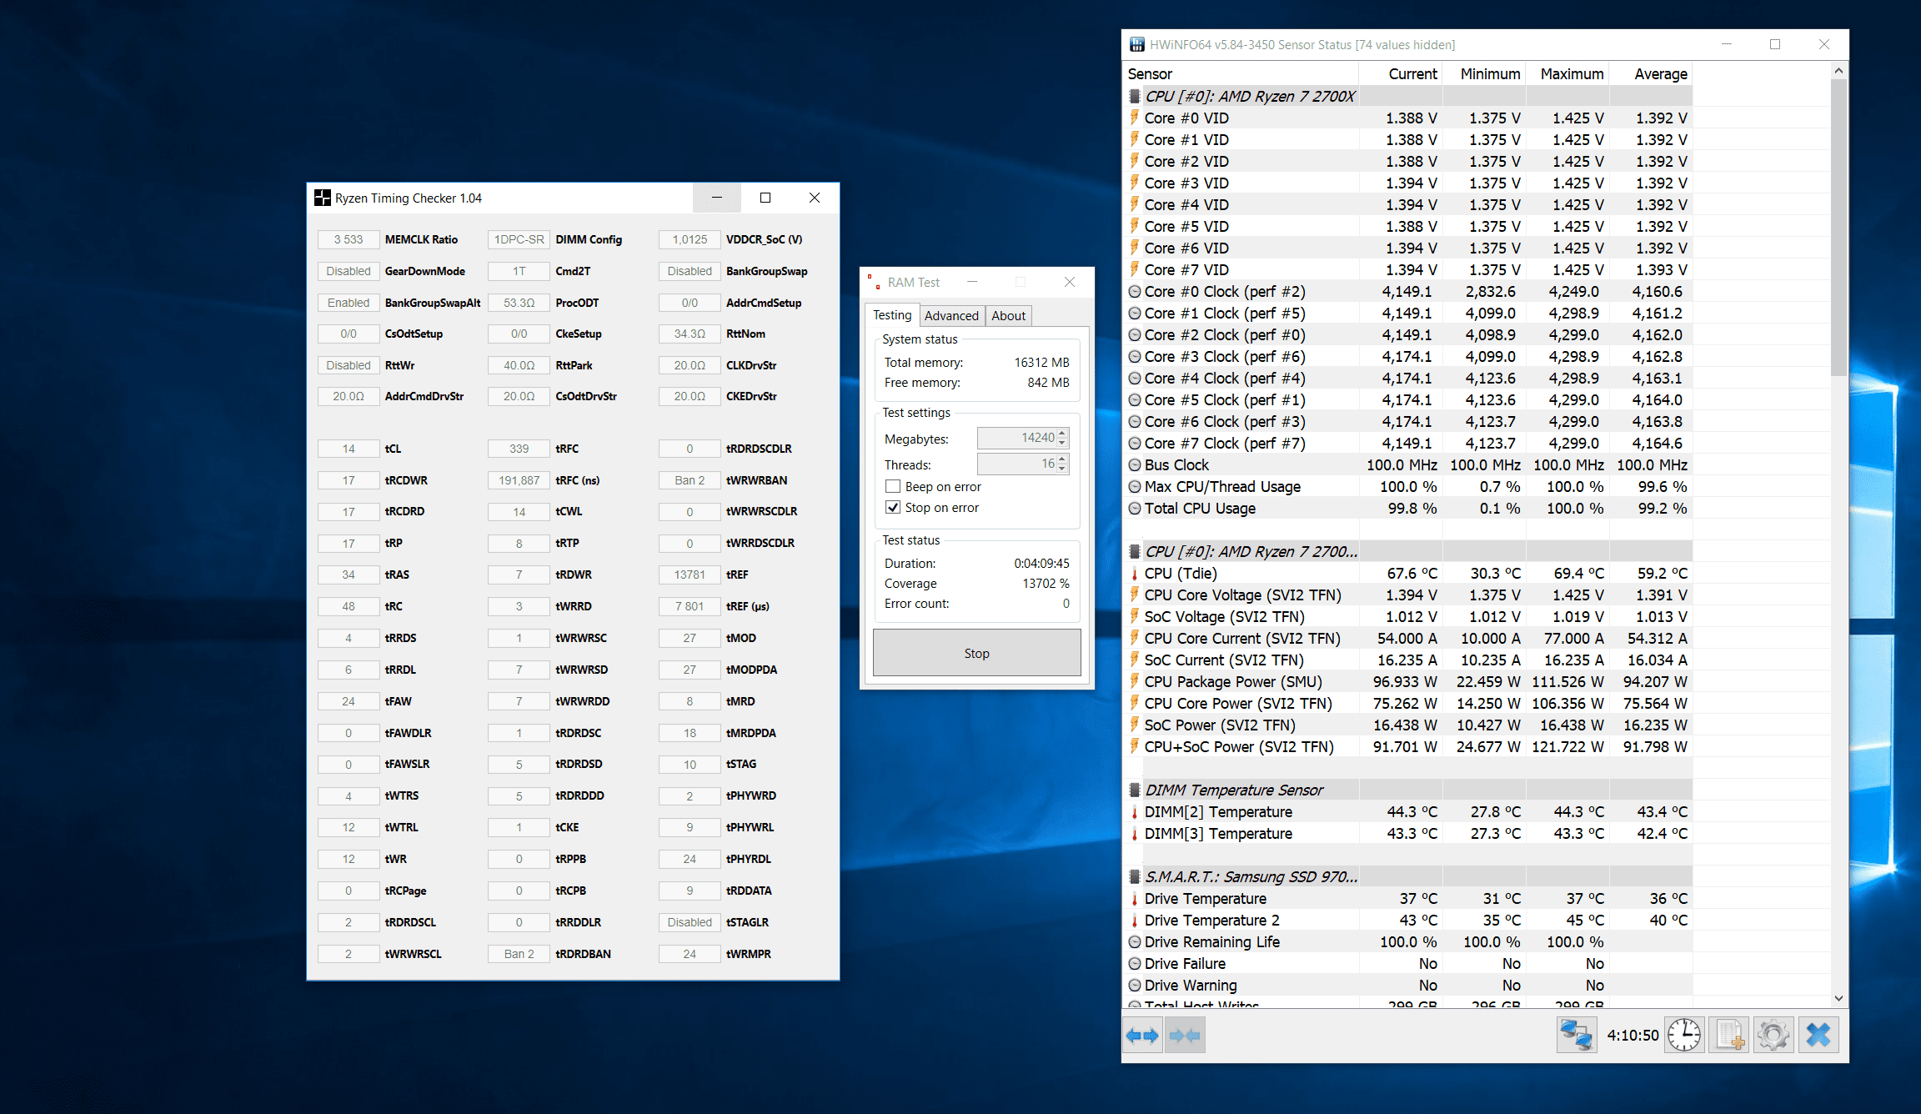Click HWiNFO vertical scrollbar thumb
Image resolution: width=1921 pixels, height=1114 pixels.
(1838, 227)
